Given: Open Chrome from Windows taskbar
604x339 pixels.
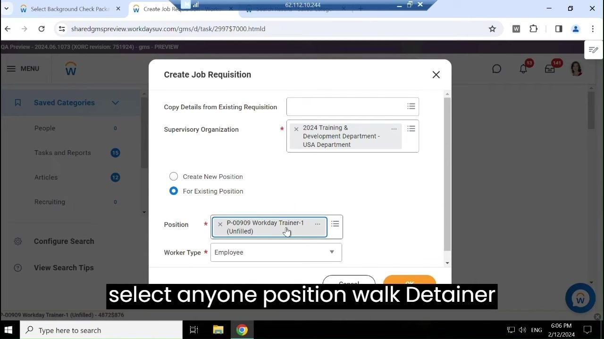Looking at the screenshot, I should pyautogui.click(x=242, y=330).
